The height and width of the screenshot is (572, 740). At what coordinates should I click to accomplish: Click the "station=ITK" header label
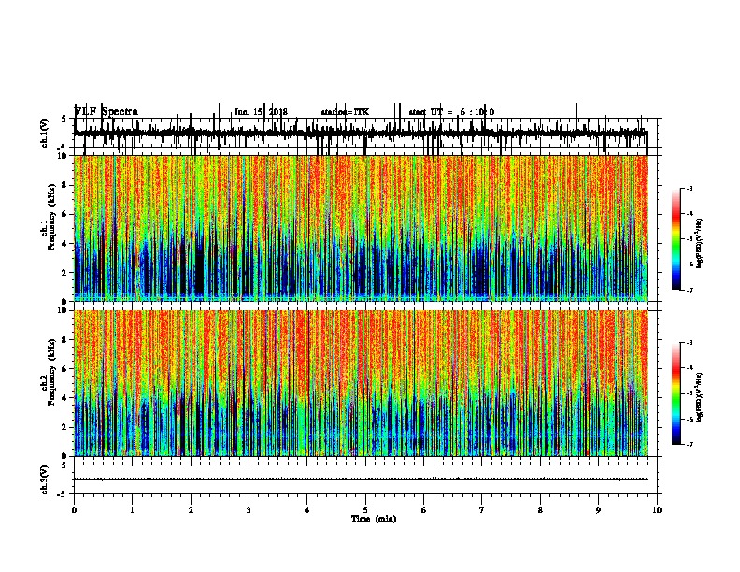coord(345,112)
